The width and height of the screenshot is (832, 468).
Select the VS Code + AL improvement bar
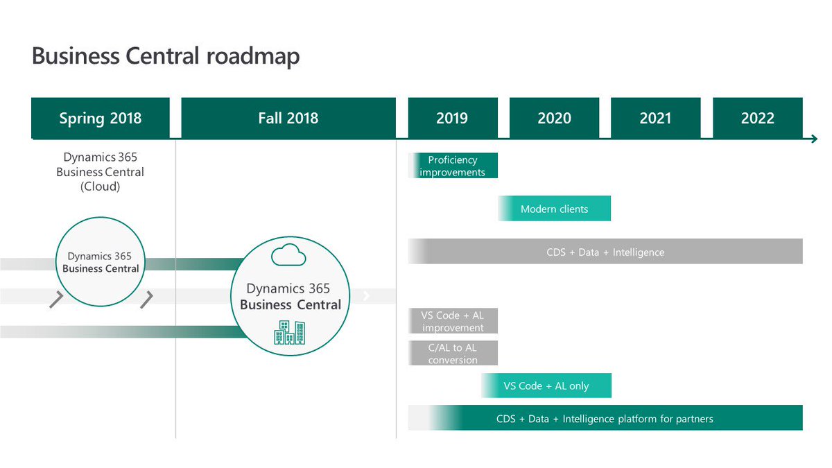453,321
